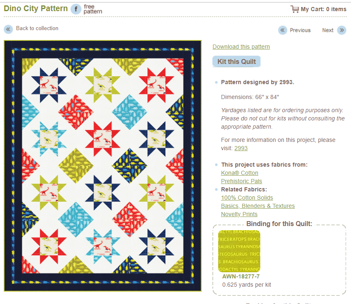Click the Previous text link

point(300,30)
